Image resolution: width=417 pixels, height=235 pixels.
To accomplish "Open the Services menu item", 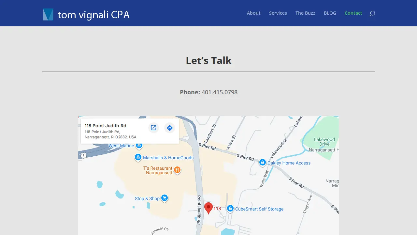I will point(278,13).
